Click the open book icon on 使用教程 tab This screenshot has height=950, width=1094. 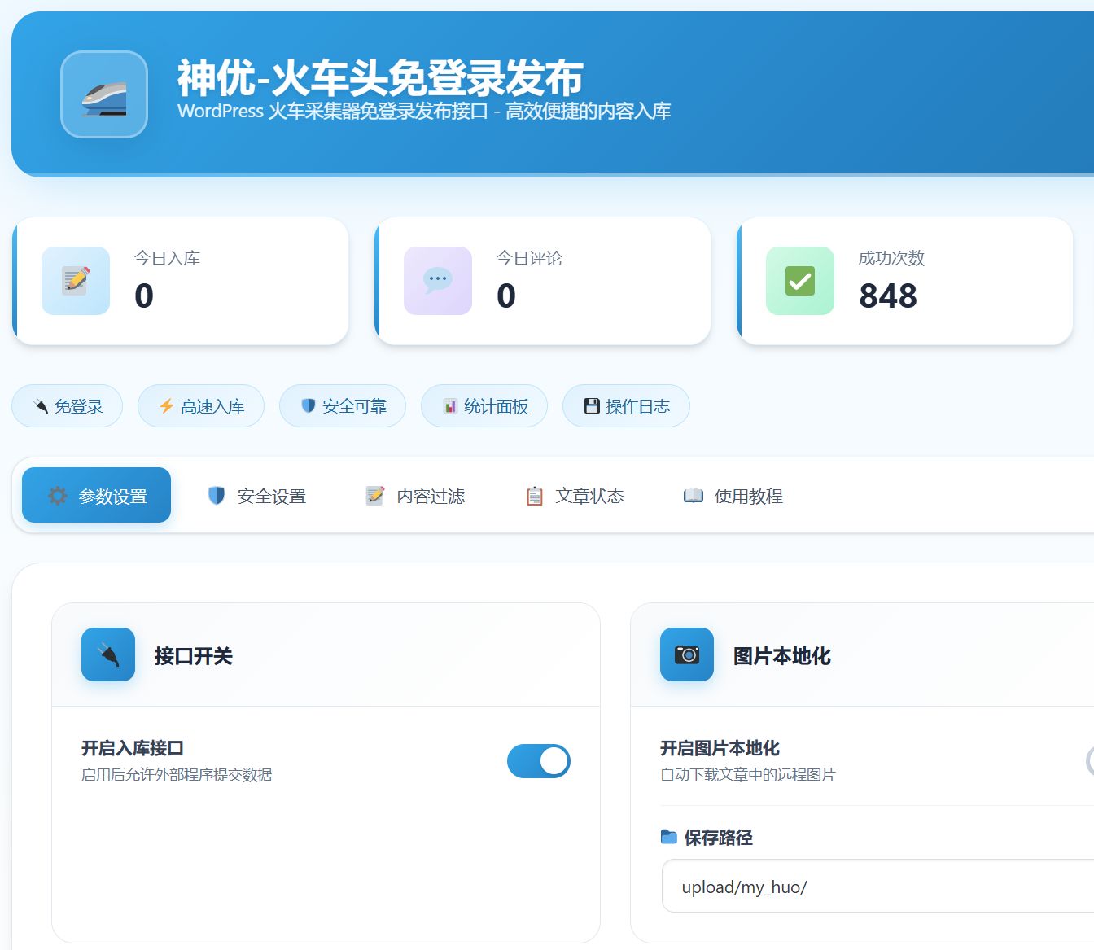[x=694, y=496]
